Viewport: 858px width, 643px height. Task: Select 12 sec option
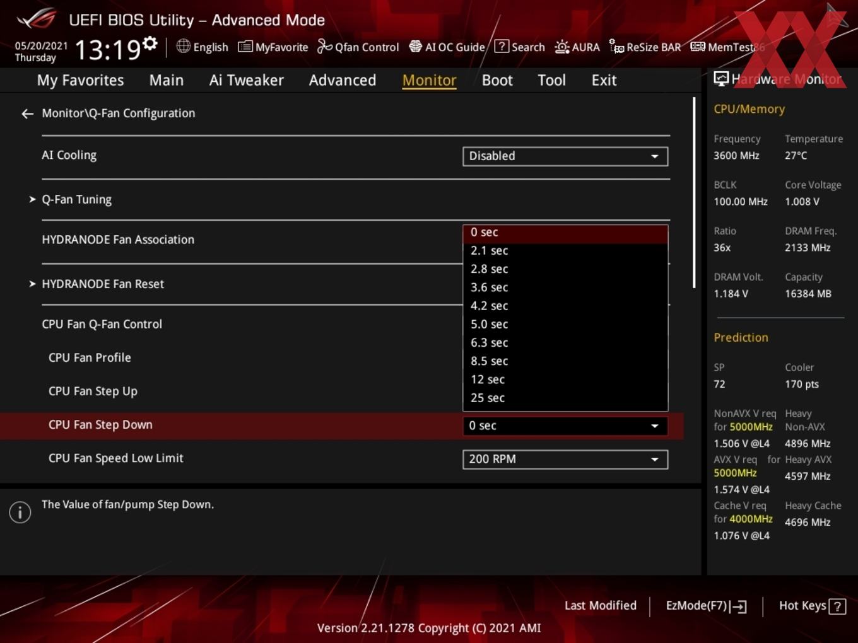click(x=565, y=379)
